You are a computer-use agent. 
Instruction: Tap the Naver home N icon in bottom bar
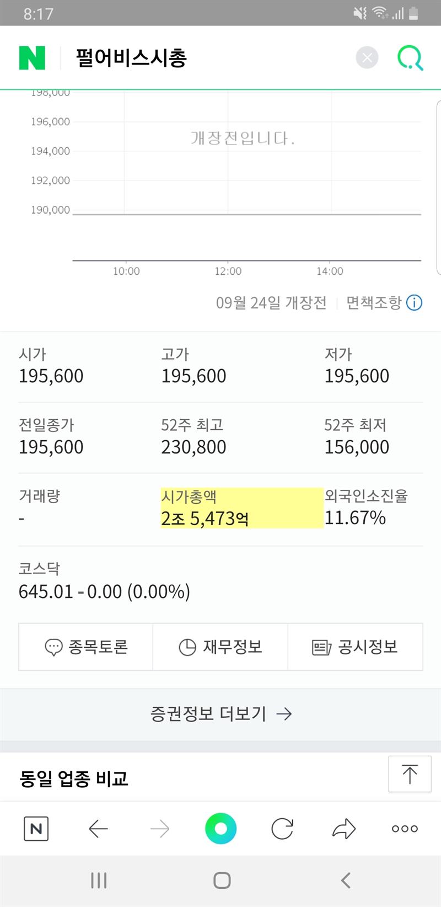pyautogui.click(x=36, y=829)
